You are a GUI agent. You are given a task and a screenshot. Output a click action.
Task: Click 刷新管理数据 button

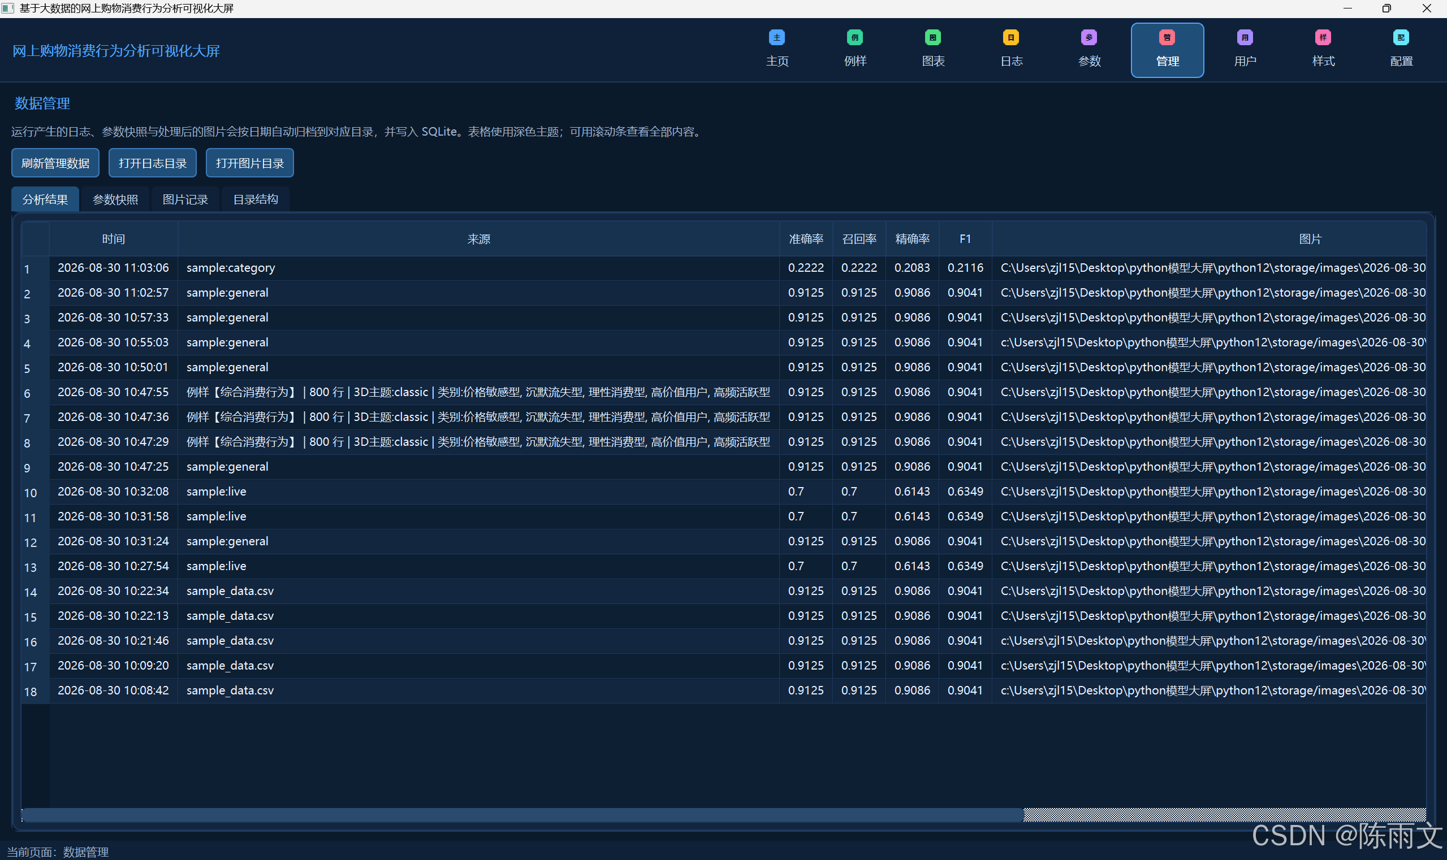click(x=55, y=163)
